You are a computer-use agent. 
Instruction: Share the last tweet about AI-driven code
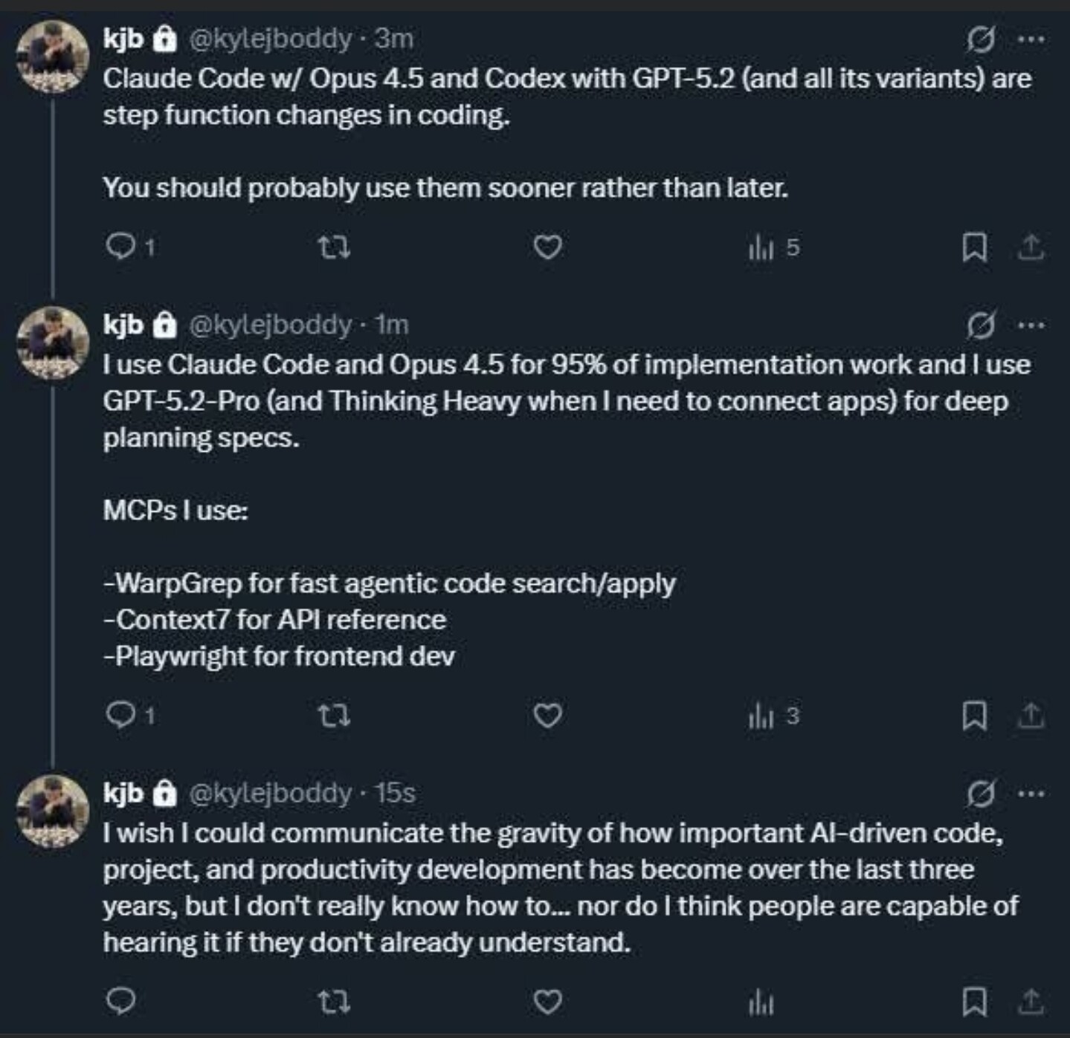tap(1031, 1002)
